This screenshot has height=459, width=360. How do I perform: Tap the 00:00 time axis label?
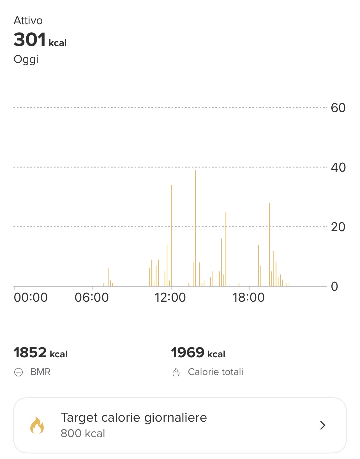31,297
